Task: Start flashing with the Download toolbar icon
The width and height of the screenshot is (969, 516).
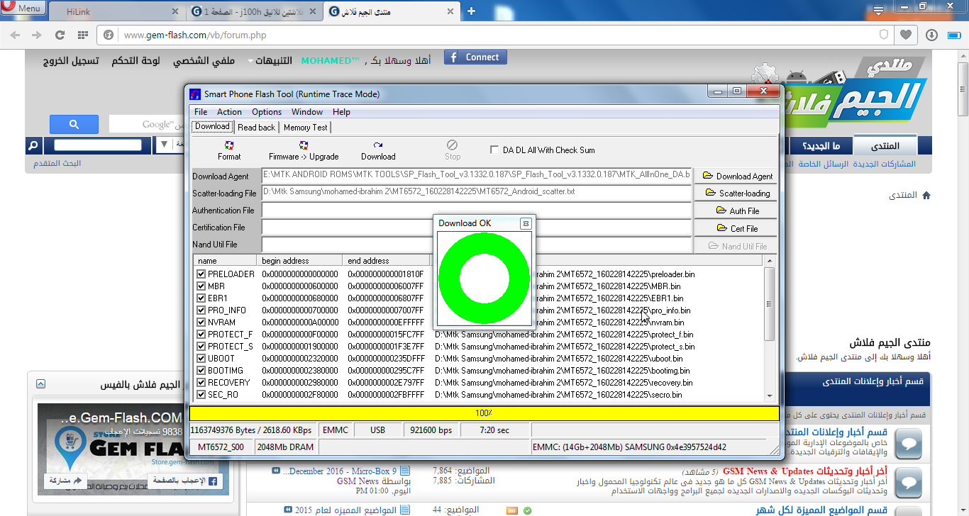Action: coord(378,145)
